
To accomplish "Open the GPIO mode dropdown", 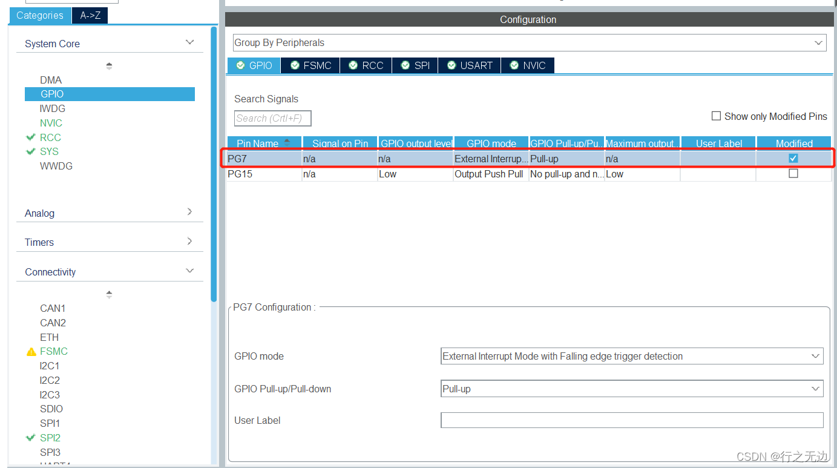I will 632,356.
